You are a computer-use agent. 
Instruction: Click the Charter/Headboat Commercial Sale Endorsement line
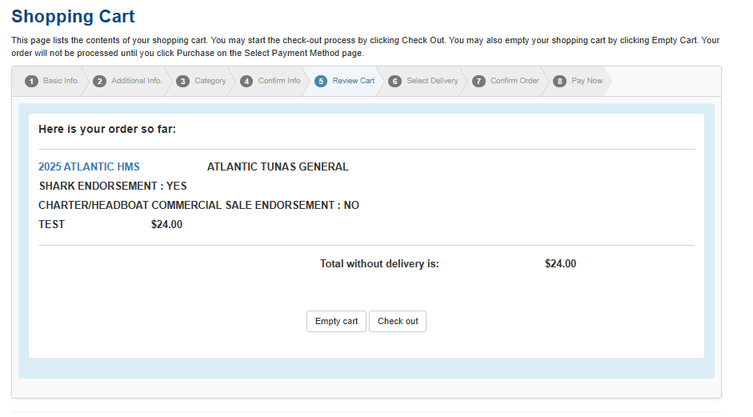tap(198, 206)
